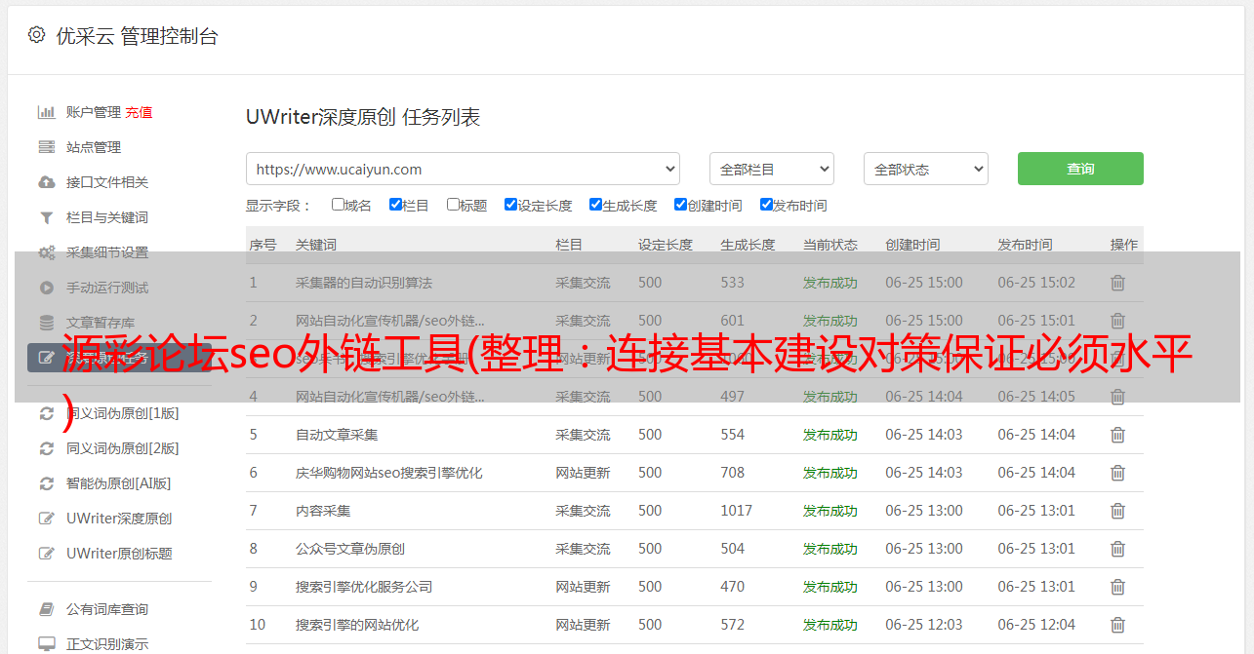The width and height of the screenshot is (1254, 654).
Task: Open the 全部栏目 dropdown
Action: (x=771, y=169)
